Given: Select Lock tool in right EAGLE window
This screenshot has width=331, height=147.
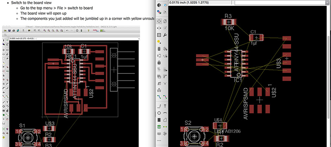Looking at the screenshot, I should coord(159,62).
